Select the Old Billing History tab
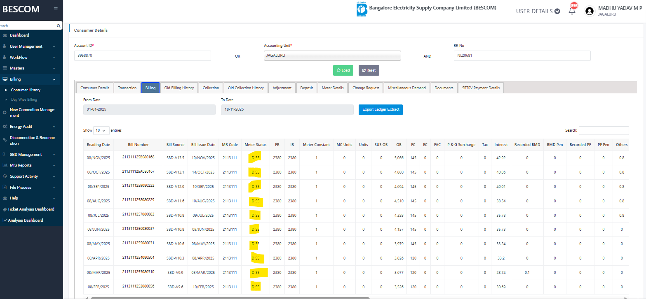 (x=179, y=88)
